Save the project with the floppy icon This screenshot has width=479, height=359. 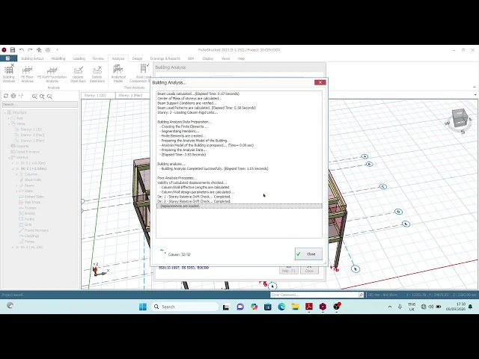coord(13,50)
